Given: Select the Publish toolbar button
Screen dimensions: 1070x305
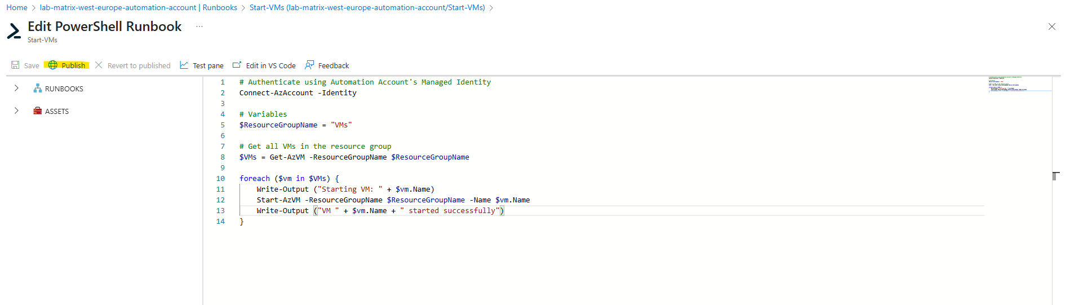Looking at the screenshot, I should pos(67,65).
